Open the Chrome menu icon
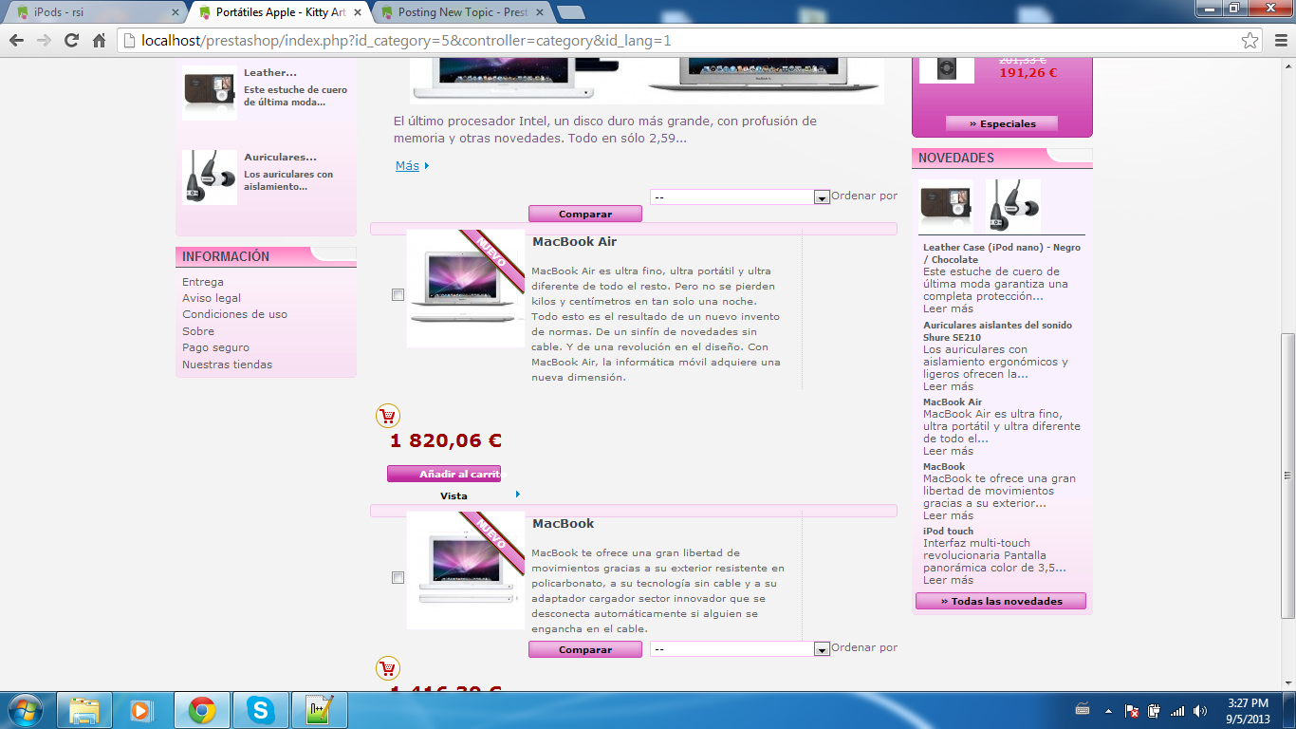 (1280, 41)
